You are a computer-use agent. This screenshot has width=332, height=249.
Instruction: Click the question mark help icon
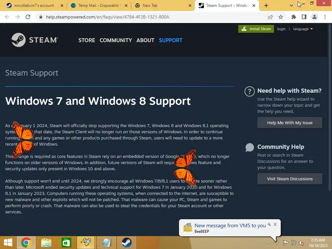click(x=249, y=91)
